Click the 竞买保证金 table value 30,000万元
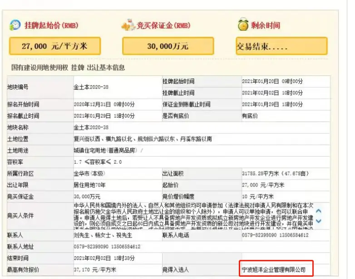This screenshot has width=355, height=279. point(87,196)
